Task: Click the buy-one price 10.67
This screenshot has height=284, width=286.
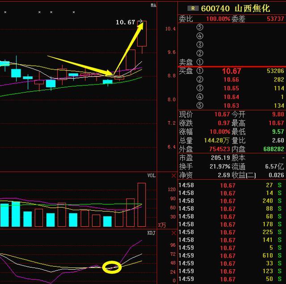Action: coord(231,71)
